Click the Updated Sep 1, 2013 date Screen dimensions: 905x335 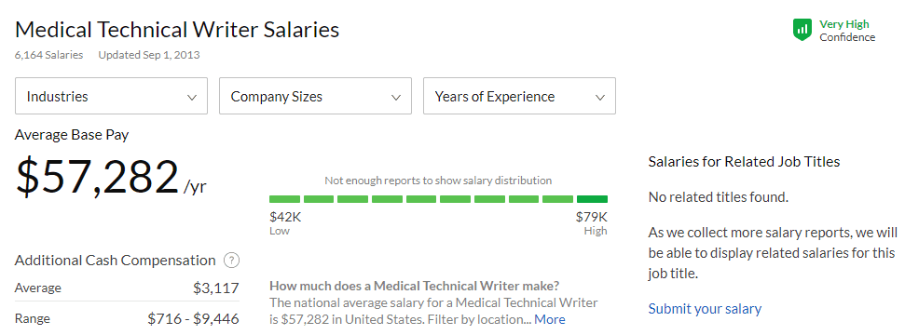[149, 55]
